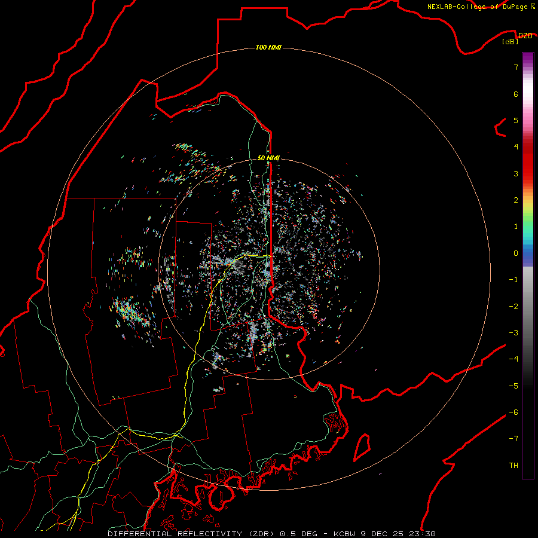
Task: Click the colorbar scale value "4"
Action: click(516, 147)
